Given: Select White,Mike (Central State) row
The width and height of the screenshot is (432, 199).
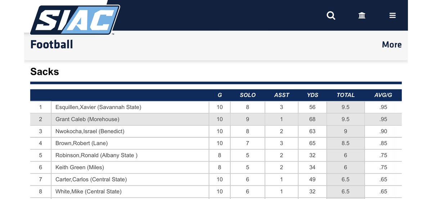Looking at the screenshot, I should [x=216, y=192].
